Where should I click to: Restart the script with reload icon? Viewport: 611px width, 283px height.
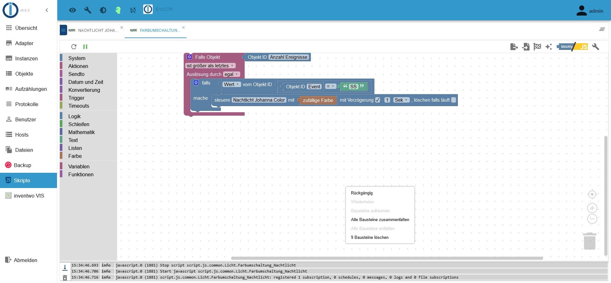(74, 47)
